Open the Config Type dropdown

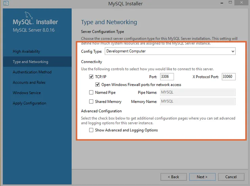(170, 51)
